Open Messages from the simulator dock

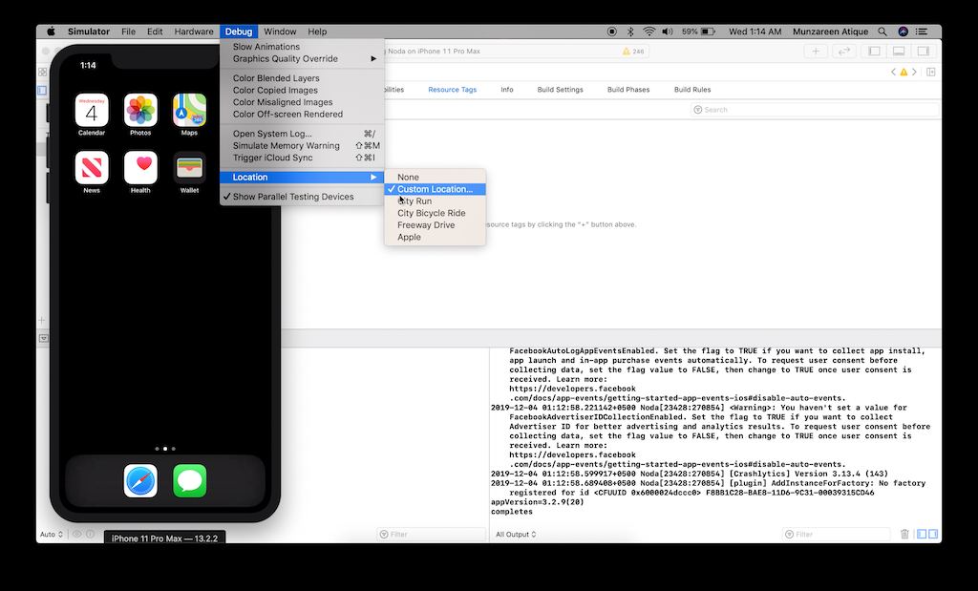tap(190, 480)
